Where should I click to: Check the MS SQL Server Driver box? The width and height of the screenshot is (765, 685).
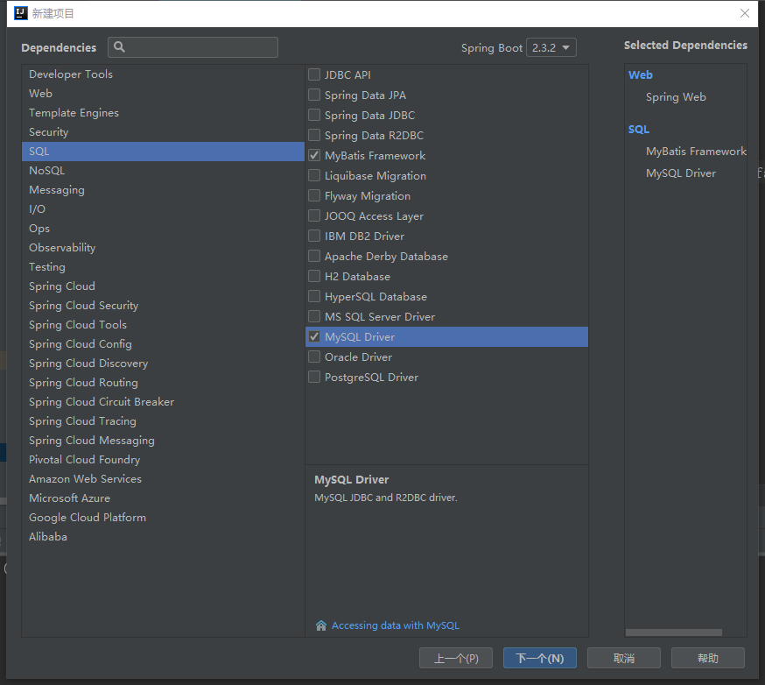[314, 316]
